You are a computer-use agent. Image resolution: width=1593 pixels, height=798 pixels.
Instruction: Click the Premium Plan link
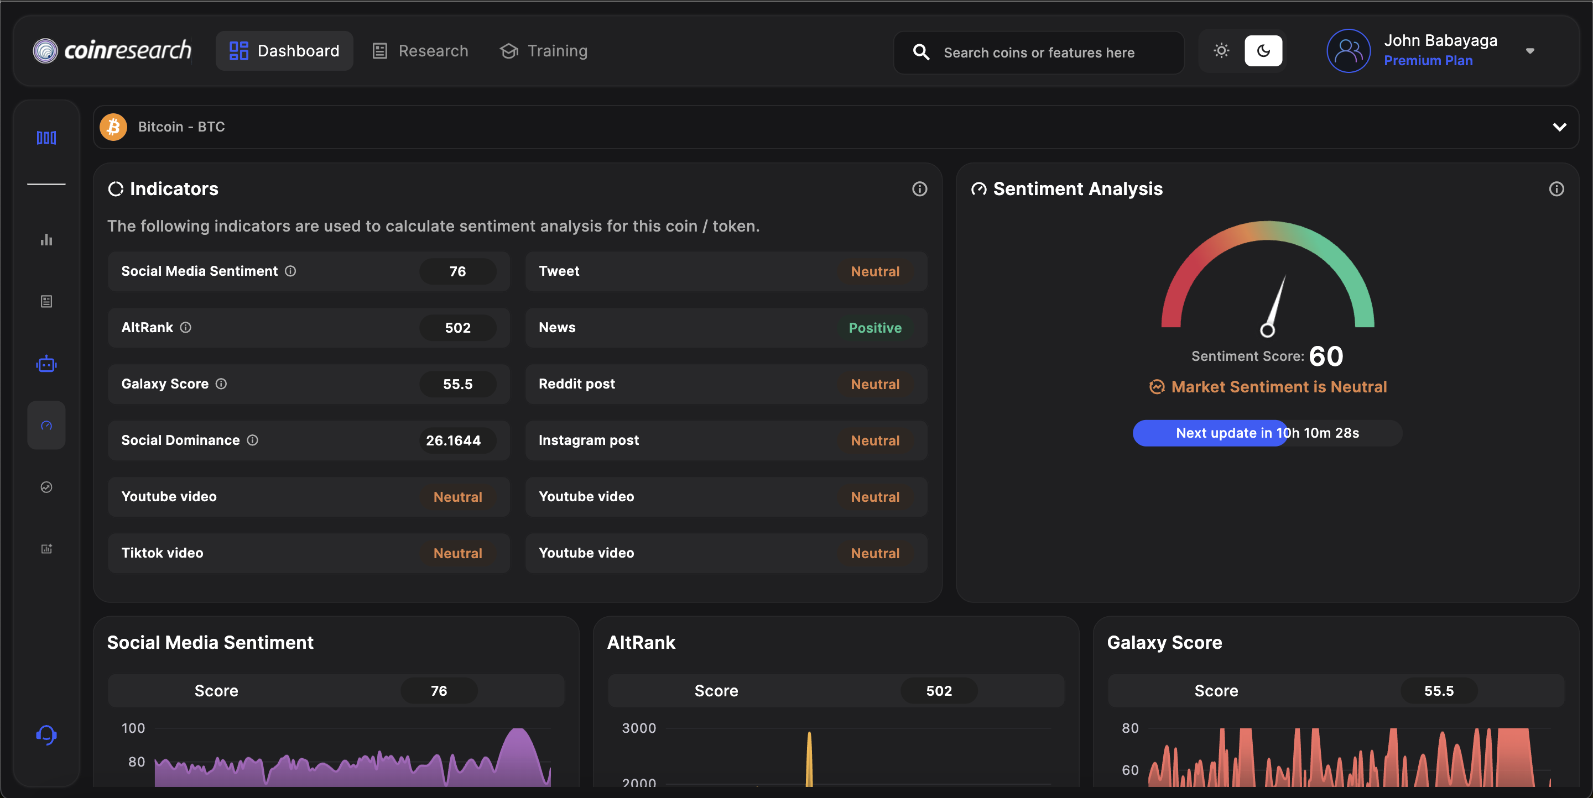coord(1428,61)
